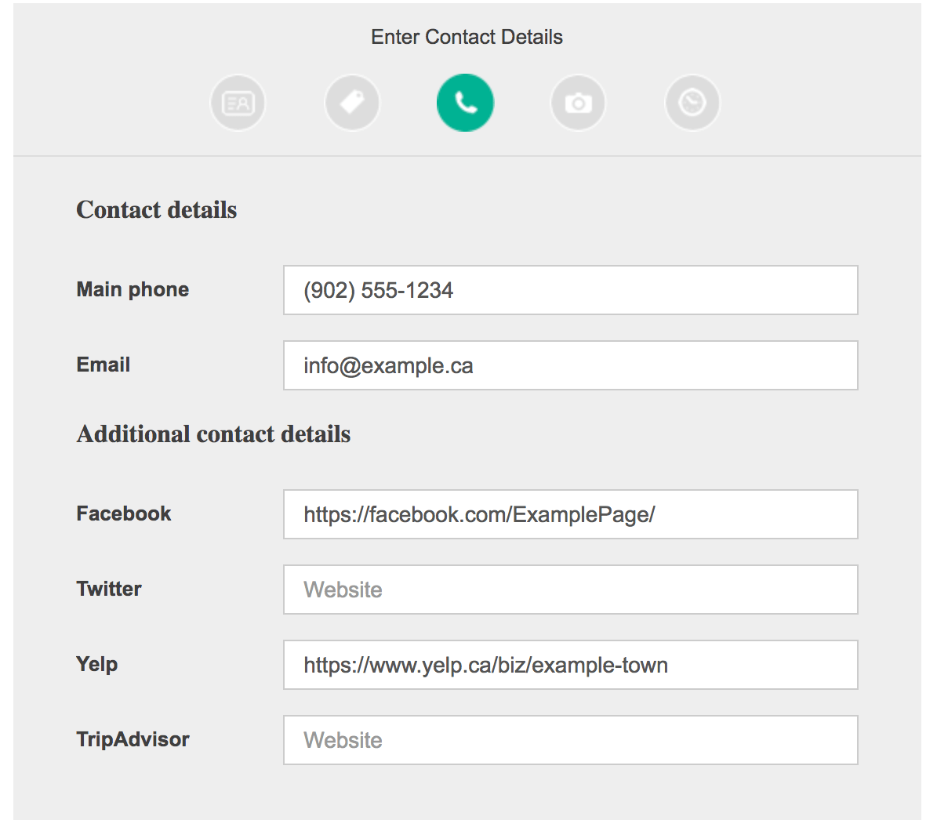The image size is (937, 820).
Task: Click the empty Twitter website field
Action: 571,590
